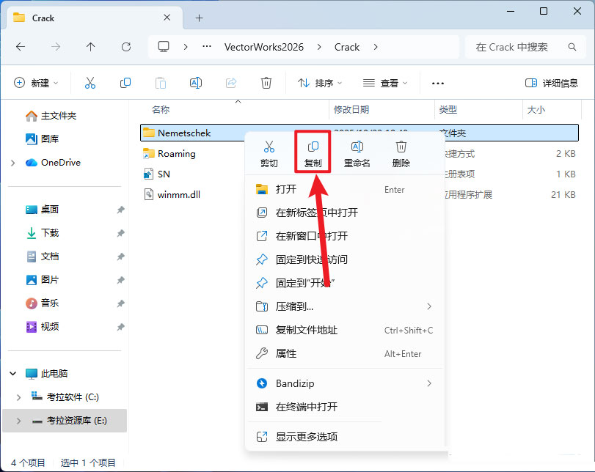Choose 固定到快速访问 in the context menu
Viewport: 595px width, 472px height.
point(345,259)
